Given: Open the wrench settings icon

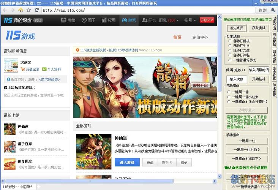Looking at the screenshot, I should point(273,10).
